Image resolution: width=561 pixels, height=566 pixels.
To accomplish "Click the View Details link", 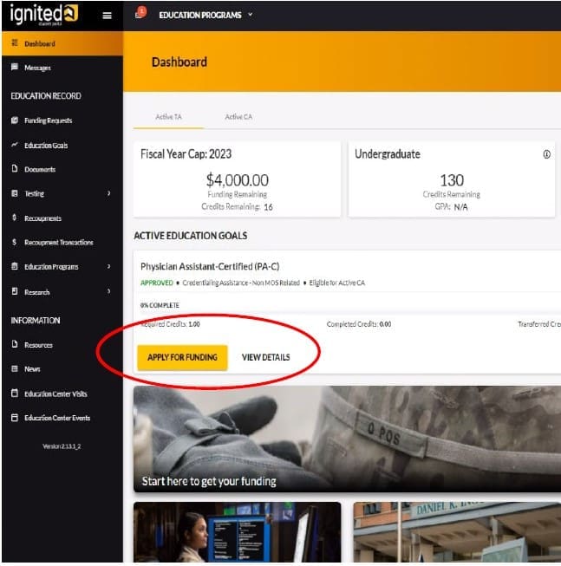I will [x=265, y=357].
